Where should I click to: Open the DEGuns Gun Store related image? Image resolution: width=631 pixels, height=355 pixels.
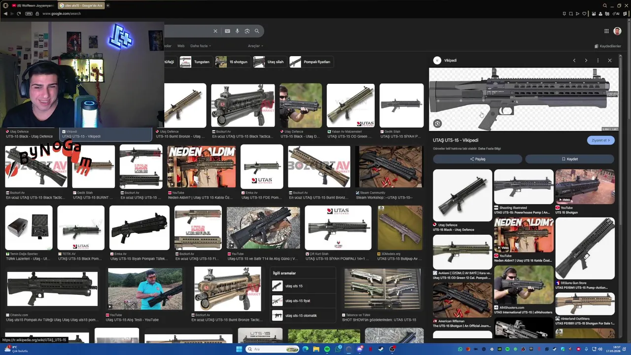(585, 248)
